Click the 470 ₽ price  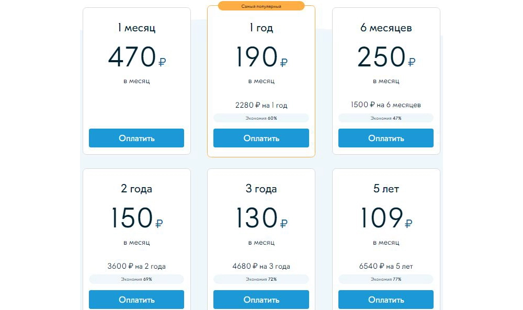(137, 58)
